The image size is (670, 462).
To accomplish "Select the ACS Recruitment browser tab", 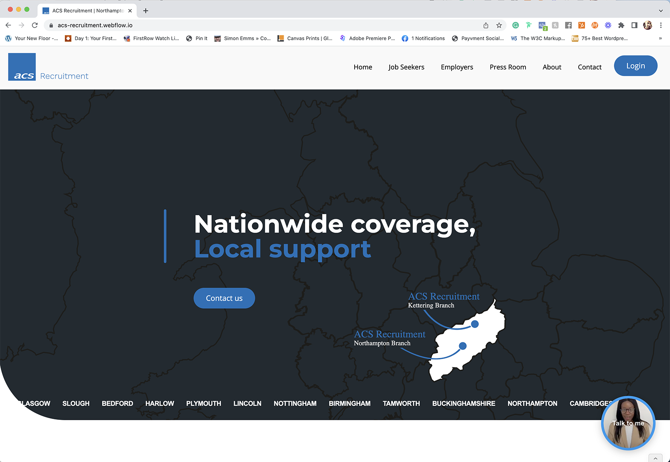I will 87,11.
